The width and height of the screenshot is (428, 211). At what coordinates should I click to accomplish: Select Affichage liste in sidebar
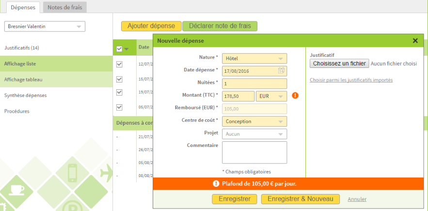pyautogui.click(x=56, y=64)
